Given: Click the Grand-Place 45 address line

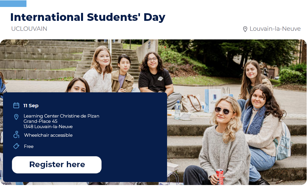Looking at the screenshot, I should click(x=40, y=121).
